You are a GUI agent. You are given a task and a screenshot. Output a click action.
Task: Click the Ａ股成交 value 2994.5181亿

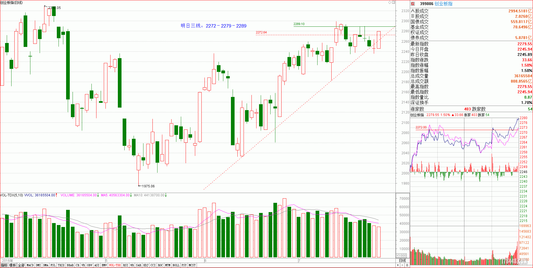(x=520, y=11)
